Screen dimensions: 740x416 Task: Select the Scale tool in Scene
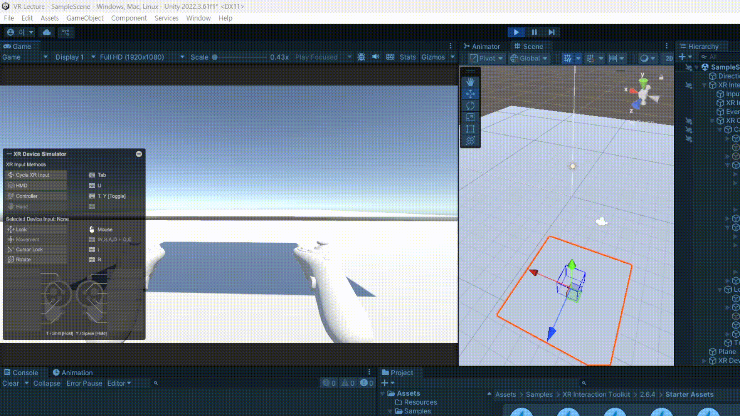tap(470, 117)
